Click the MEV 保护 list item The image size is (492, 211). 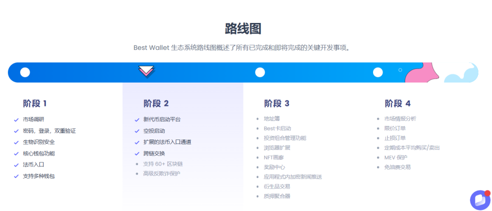pos(396,157)
